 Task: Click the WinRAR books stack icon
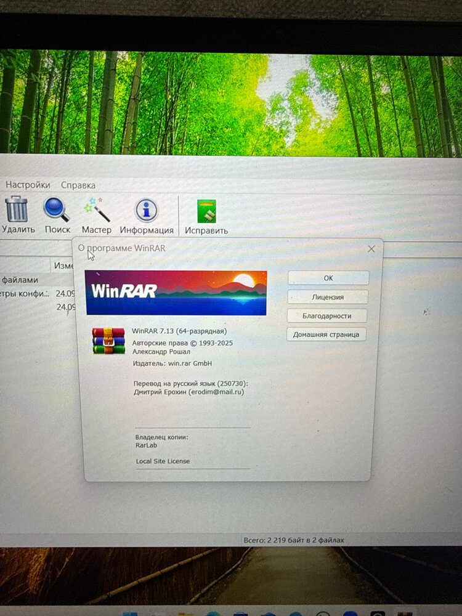pyautogui.click(x=108, y=340)
